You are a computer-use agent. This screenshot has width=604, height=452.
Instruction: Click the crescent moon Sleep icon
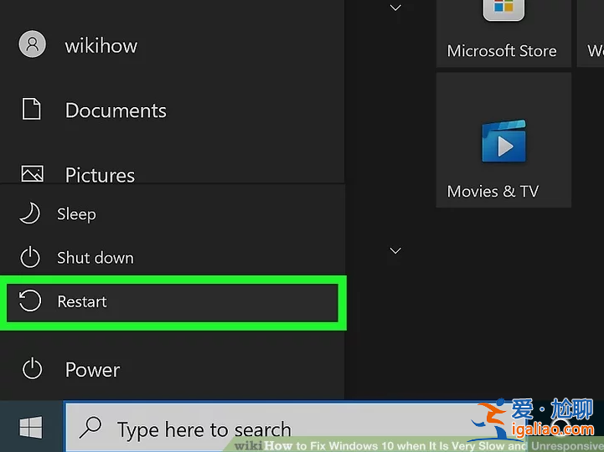(x=29, y=213)
